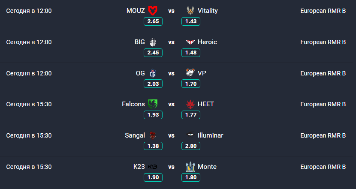This screenshot has width=356, height=189.
Task: Click the Monte trident logo
Action: [190, 167]
